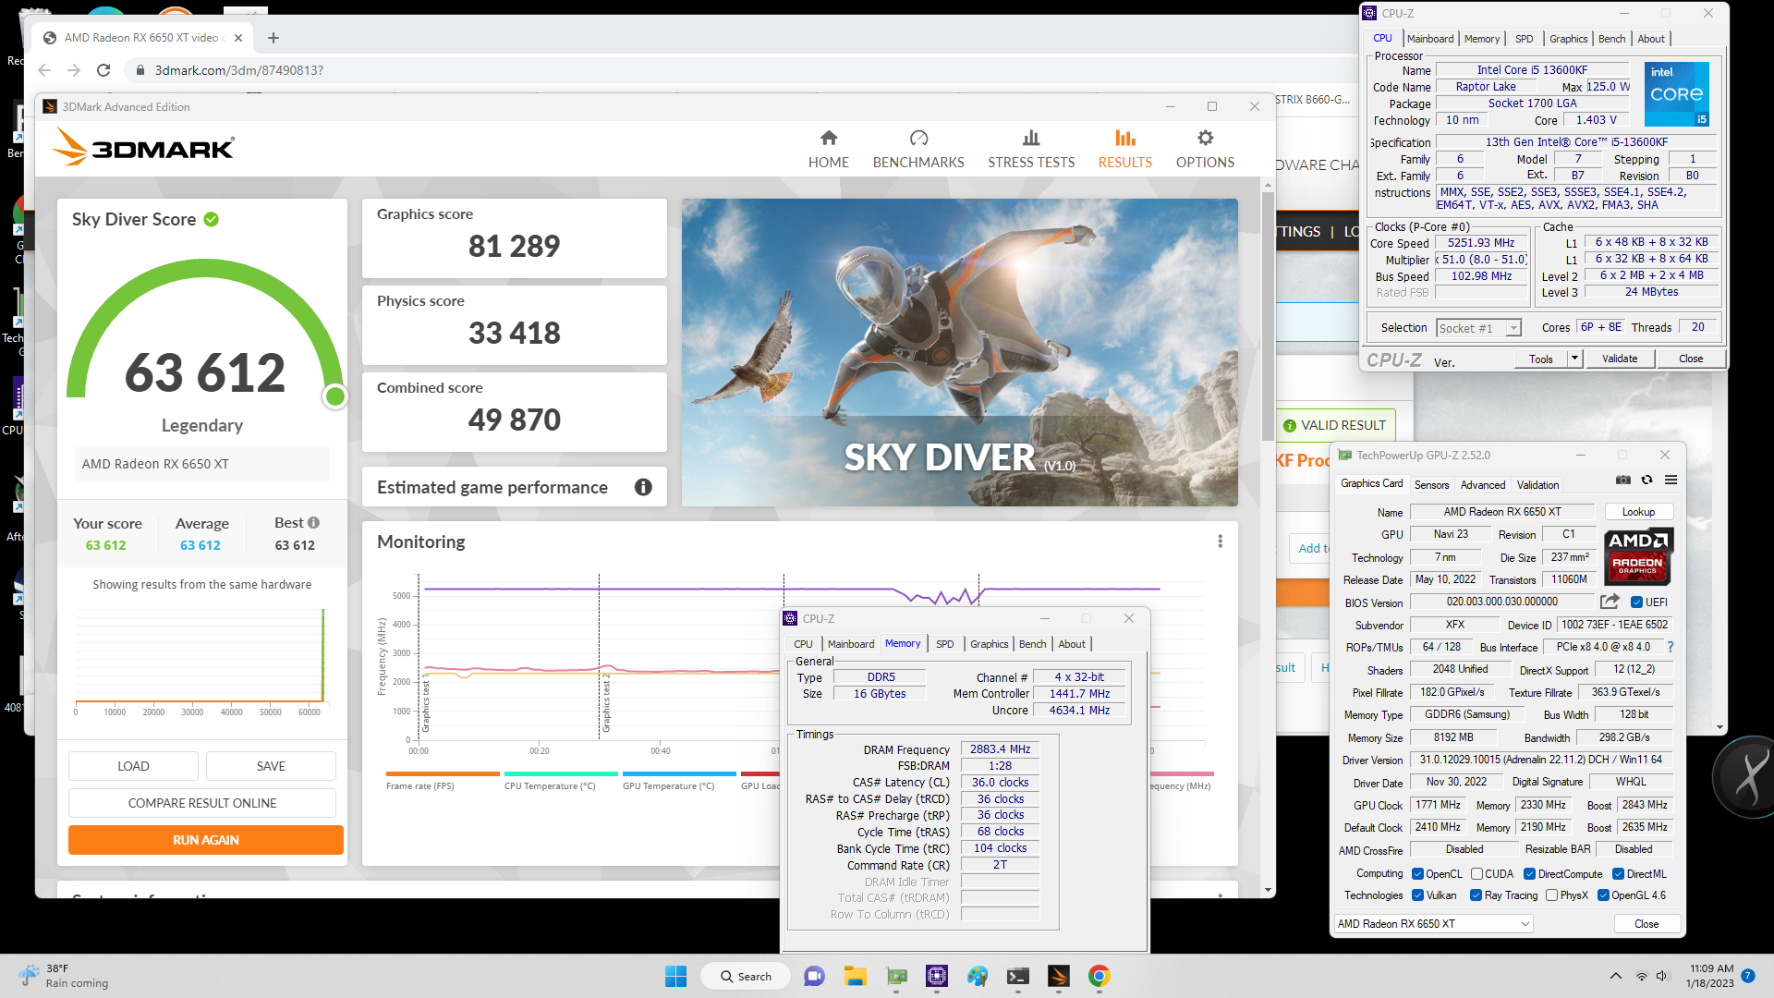Click the info icon beside Estimated game performance
The width and height of the screenshot is (1774, 998).
tap(643, 487)
